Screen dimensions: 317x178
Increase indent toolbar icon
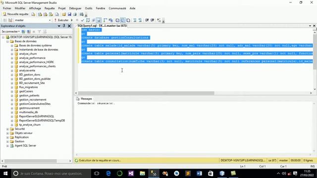(153, 20)
